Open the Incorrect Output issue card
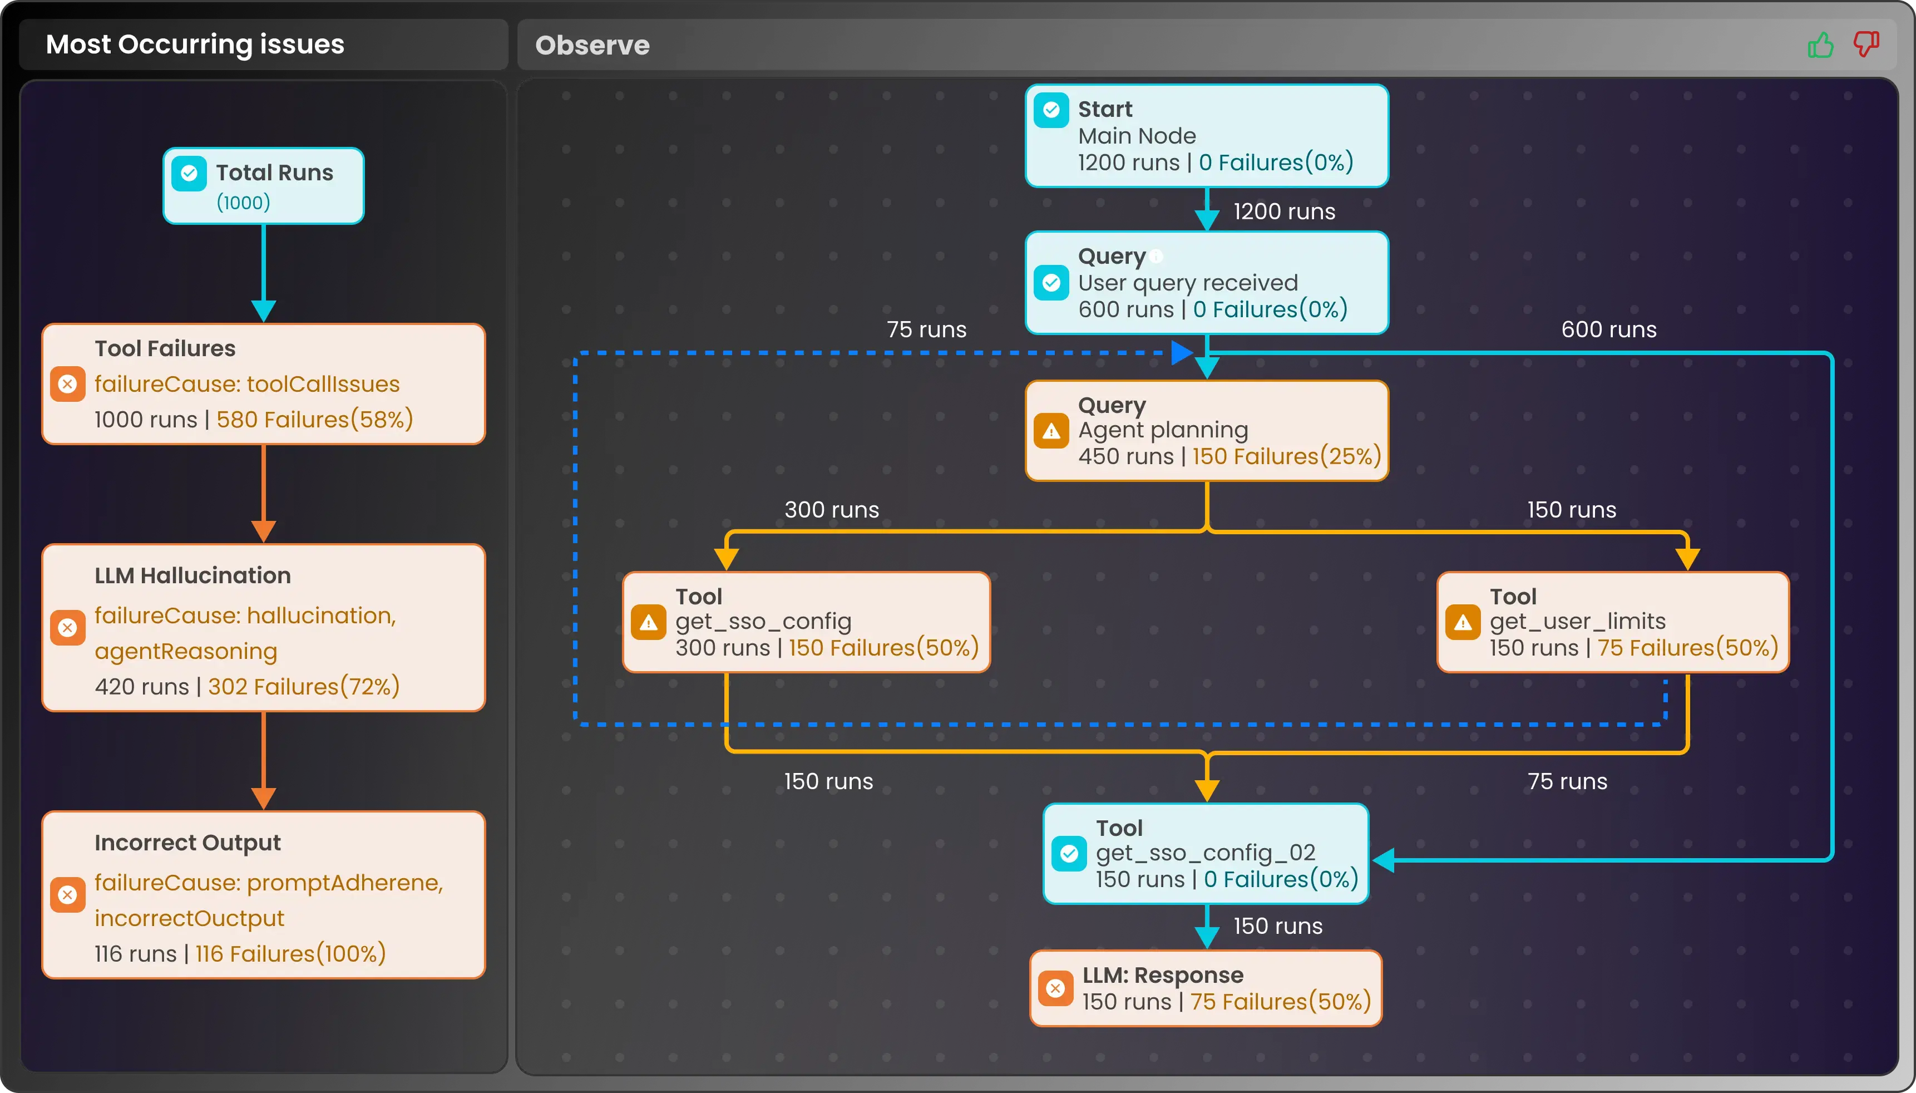 click(263, 895)
